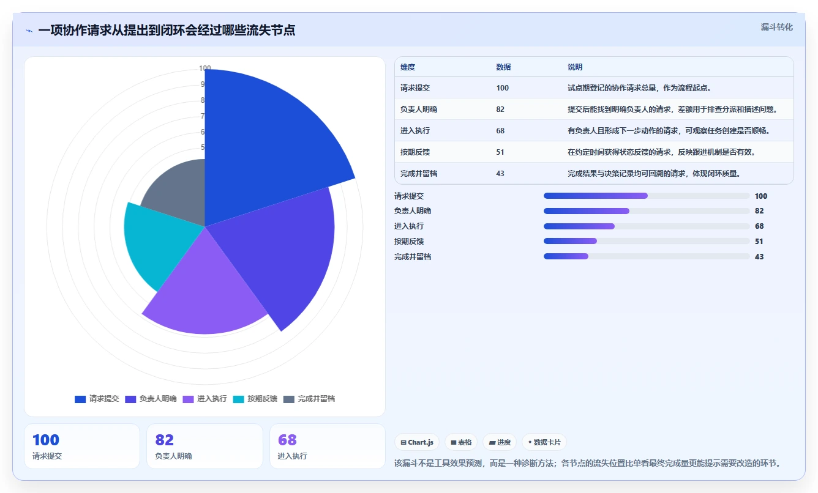Toggle the 进入执行 legend entry under chart
Viewport: 818px width, 493px height.
(204, 399)
